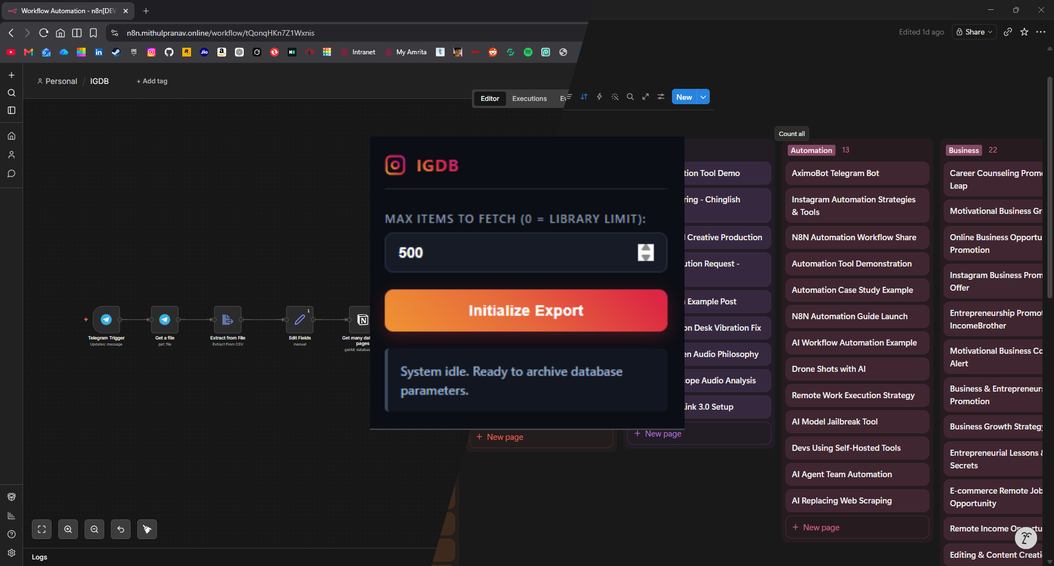Click the Notion database search icon

click(630, 97)
